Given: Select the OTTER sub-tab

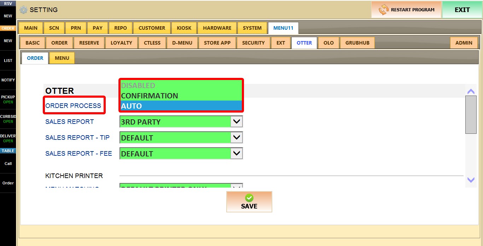Looking at the screenshot, I should [304, 43].
